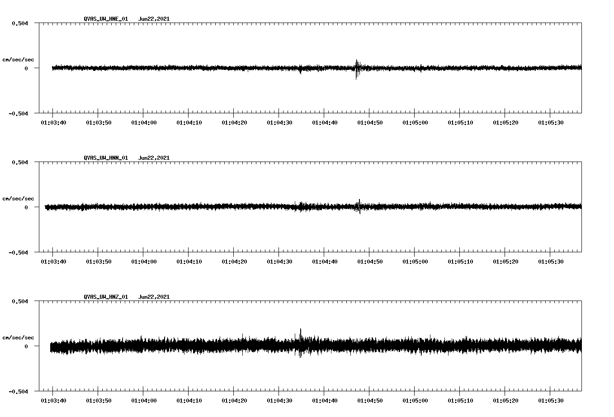Select time label 01:05:00 under HNZ plot
The image size is (614, 417).
click(x=415, y=401)
